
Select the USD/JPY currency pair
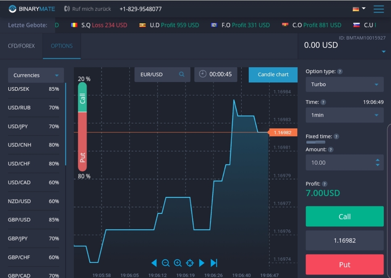coord(33,126)
